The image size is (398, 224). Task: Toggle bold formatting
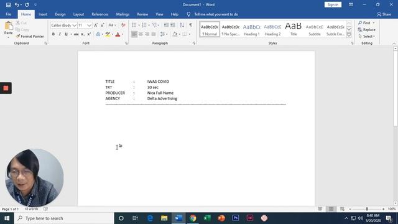click(53, 34)
